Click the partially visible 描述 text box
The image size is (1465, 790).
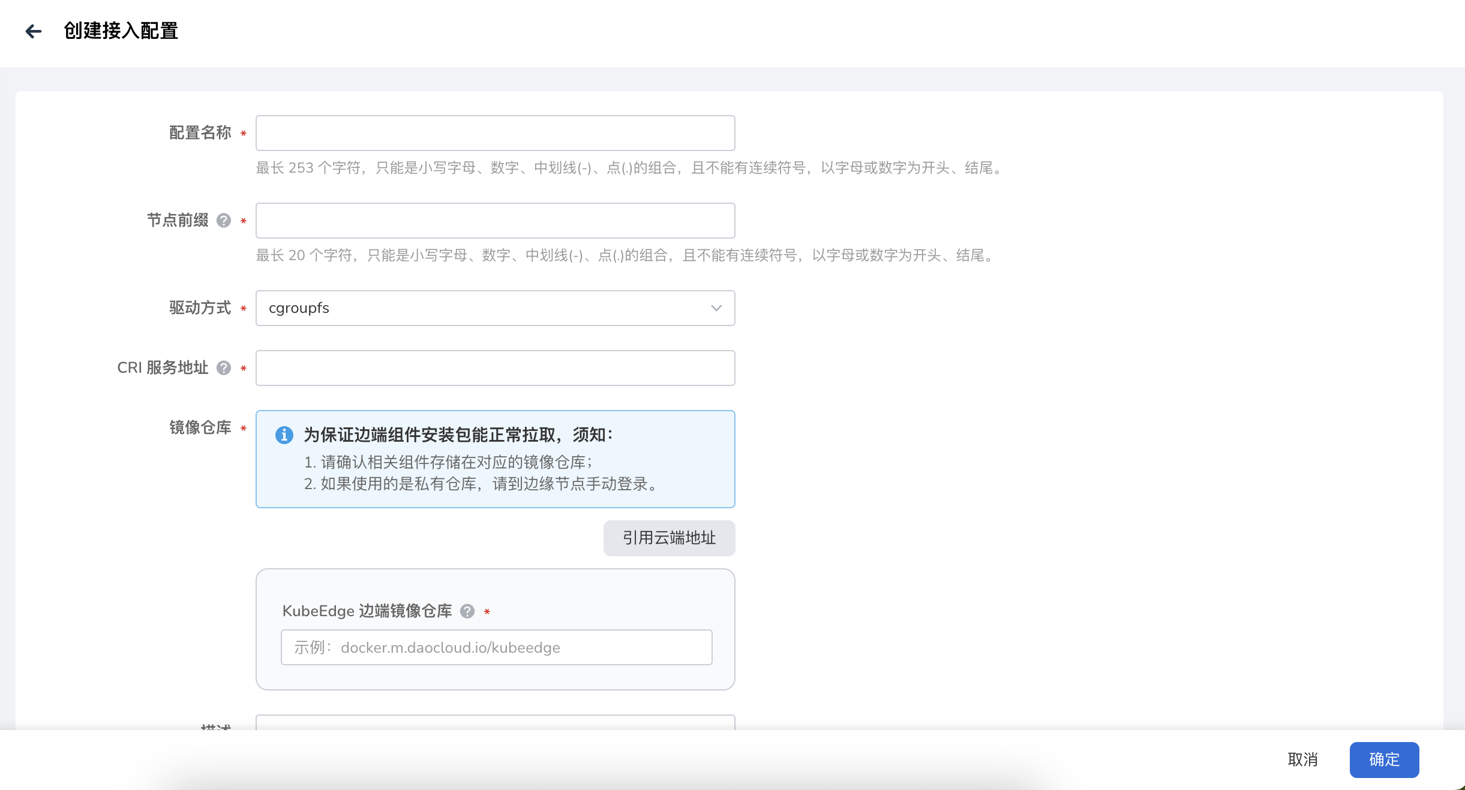494,722
